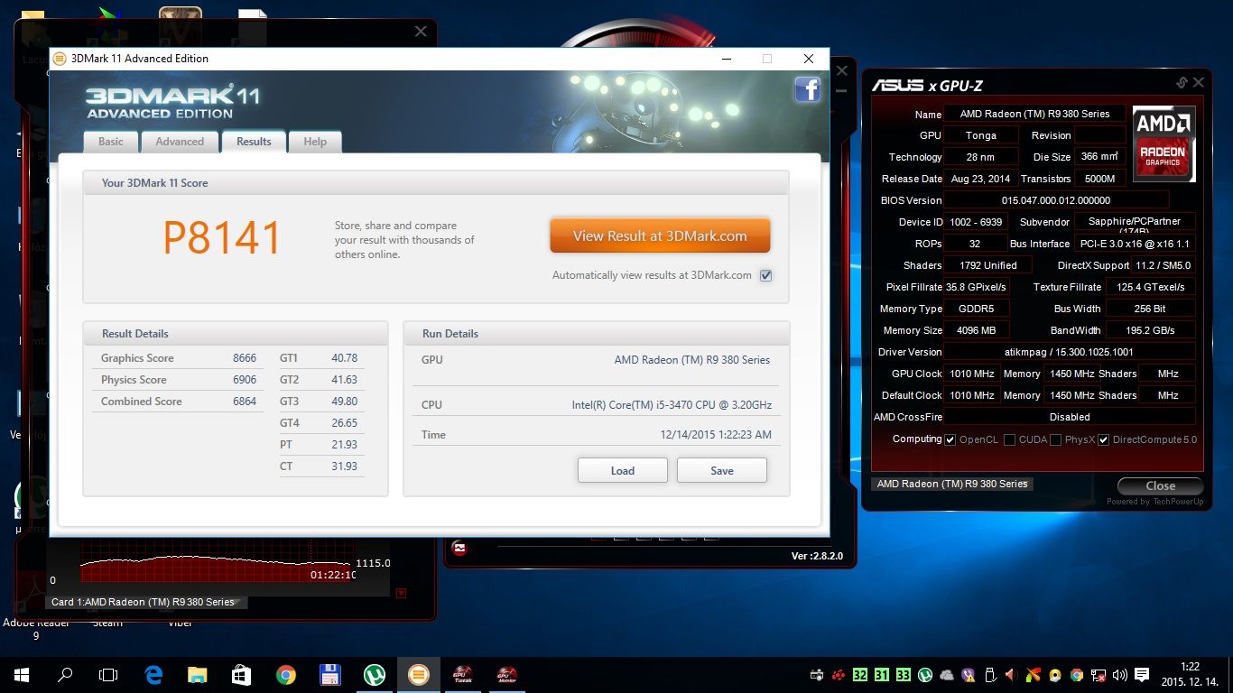The image size is (1233, 693).
Task: Open Windows Store from taskbar
Action: (241, 674)
